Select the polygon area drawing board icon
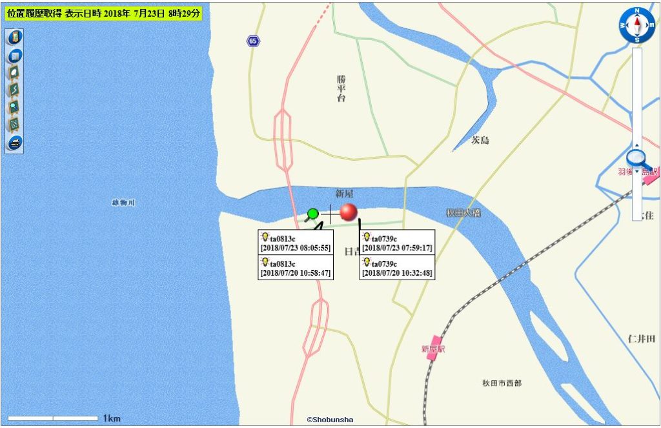The height and width of the screenshot is (428, 661). point(14,72)
